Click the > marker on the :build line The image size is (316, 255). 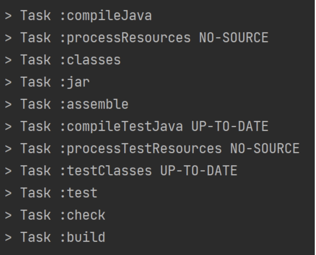click(x=8, y=237)
